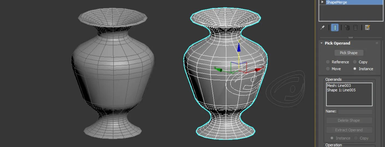Viewport: 385px width, 147px height.
Task: Click the Pin Stack icon
Action: 322,27
